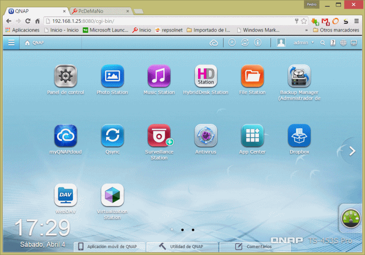Open Surveillance Station
365x255 pixels.
pos(159,136)
